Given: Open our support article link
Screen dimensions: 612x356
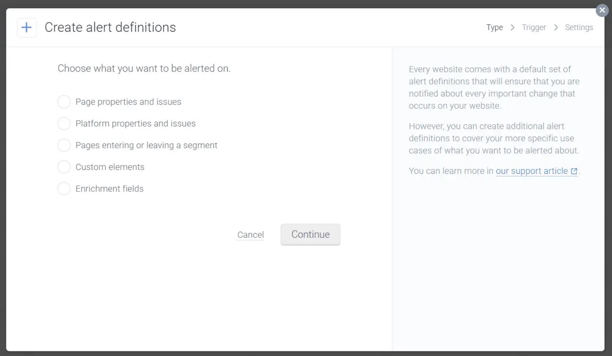Looking at the screenshot, I should (532, 171).
